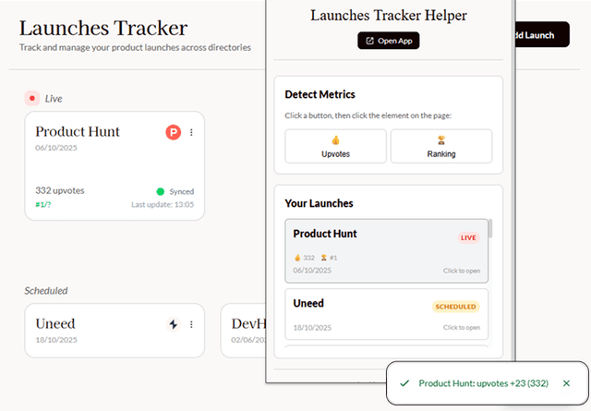
Task: Click upvote count 332 in helper
Action: click(305, 258)
